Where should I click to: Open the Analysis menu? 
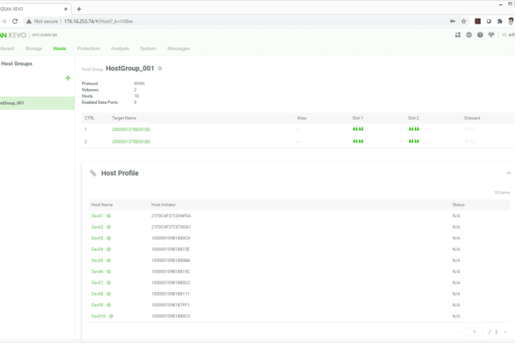(x=120, y=48)
